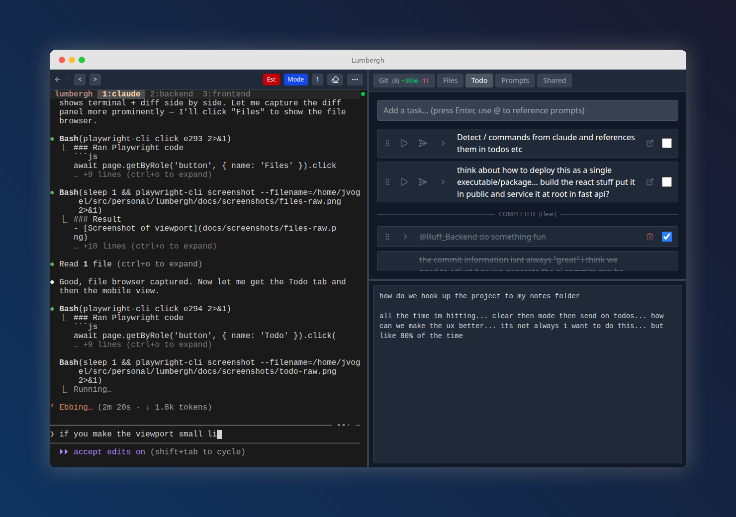Expand the 'Detect / commands' todo details chevron
The image size is (736, 517).
pos(443,143)
